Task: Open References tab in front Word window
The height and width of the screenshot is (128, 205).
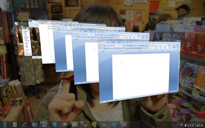Action: click(x=119, y=42)
